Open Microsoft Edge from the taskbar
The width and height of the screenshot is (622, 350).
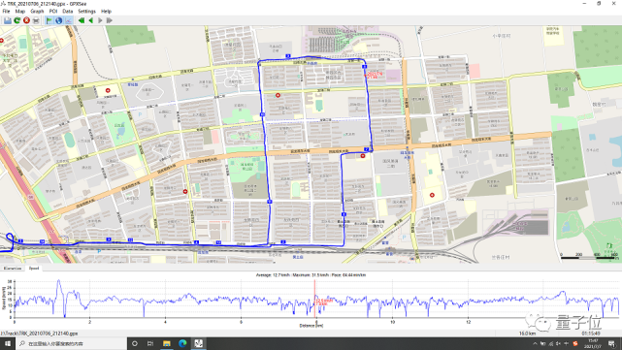[x=182, y=343]
